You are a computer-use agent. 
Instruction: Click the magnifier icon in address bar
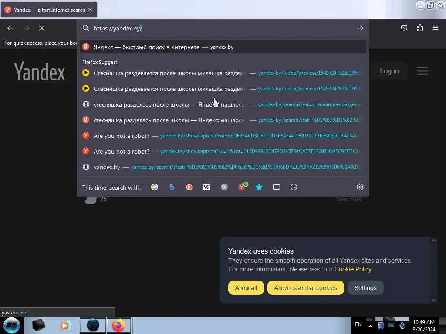click(86, 28)
